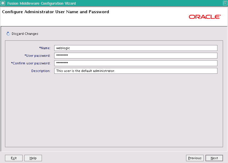Click the Fusion Middleware Configuration Wizard title
Image resolution: width=228 pixels, height=163 pixels.
tap(41, 3)
